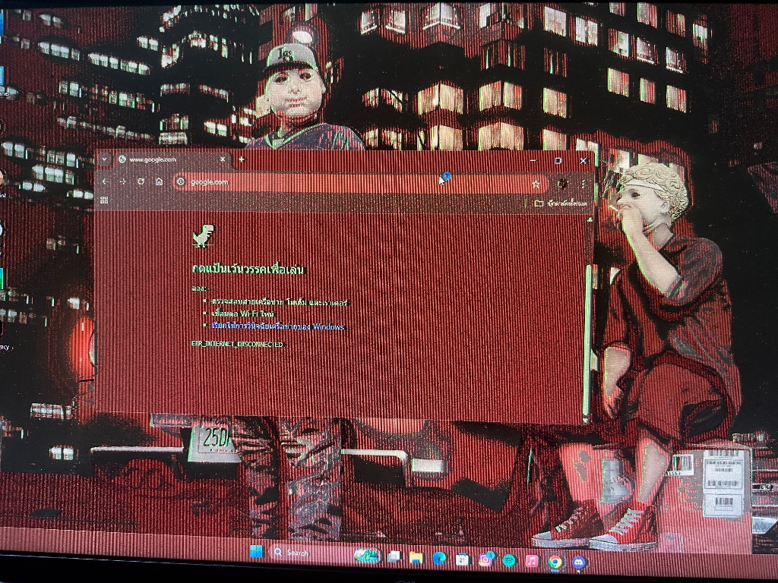Open Chrome's tab search dropdown arrow
The height and width of the screenshot is (583, 778).
click(x=105, y=159)
